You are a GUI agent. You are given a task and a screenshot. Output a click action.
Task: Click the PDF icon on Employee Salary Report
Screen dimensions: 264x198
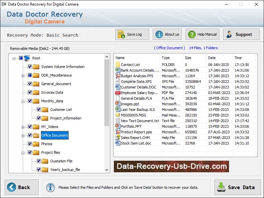[117, 93]
